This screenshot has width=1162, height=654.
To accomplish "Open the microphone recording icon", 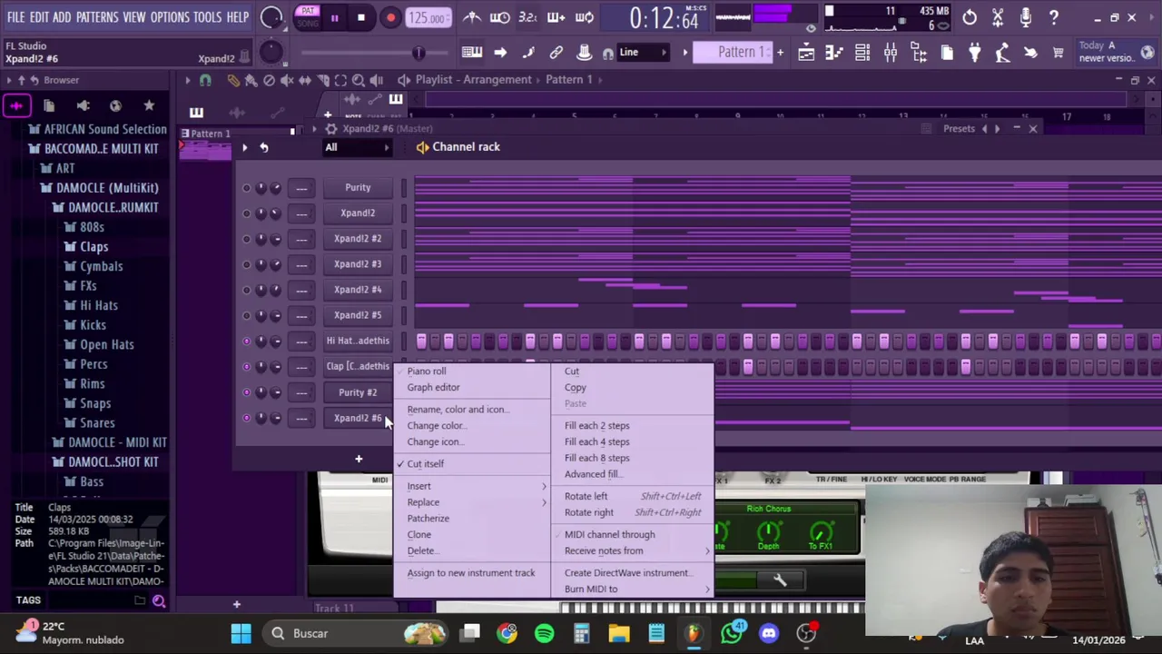I will coord(1026,17).
